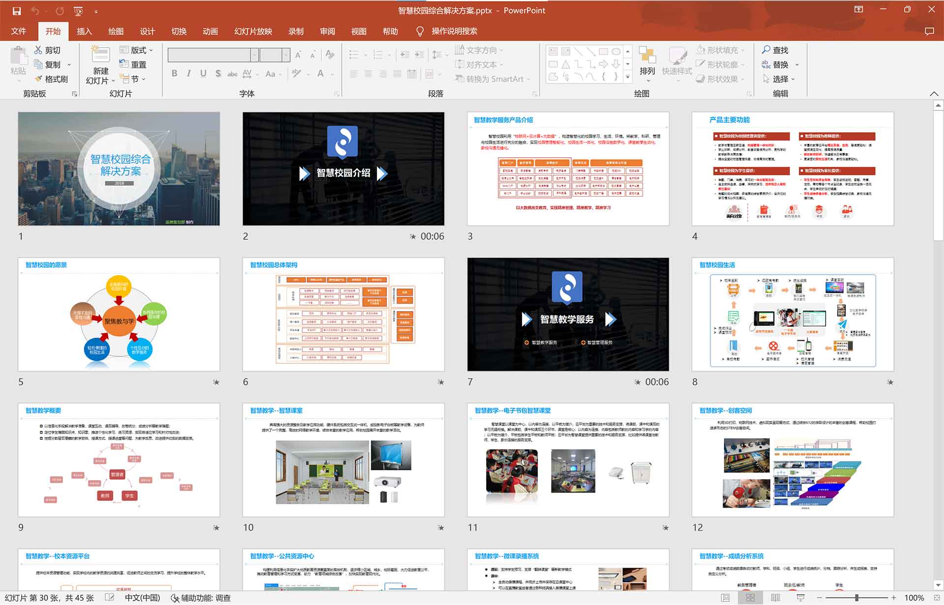Expand the Section (节) dropdown
The width and height of the screenshot is (944, 605).
click(144, 79)
